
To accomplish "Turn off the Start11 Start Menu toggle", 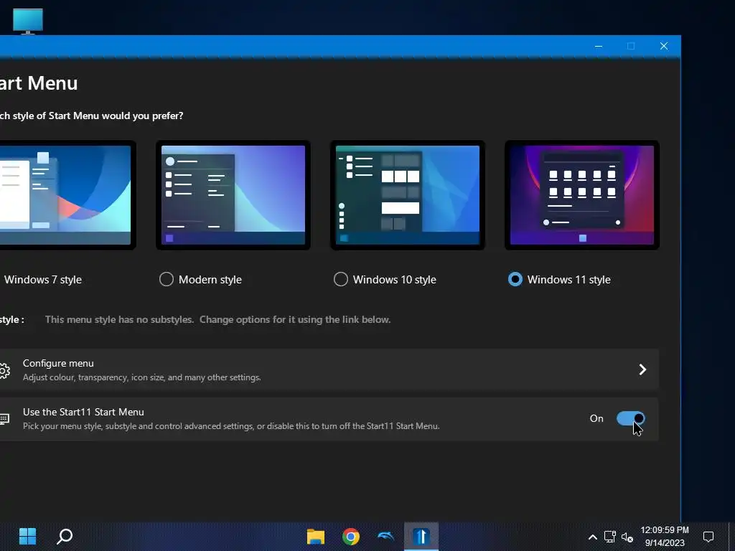I will pyautogui.click(x=630, y=418).
